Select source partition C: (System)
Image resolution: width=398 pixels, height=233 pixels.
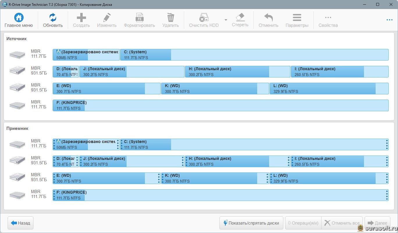click(x=254, y=55)
